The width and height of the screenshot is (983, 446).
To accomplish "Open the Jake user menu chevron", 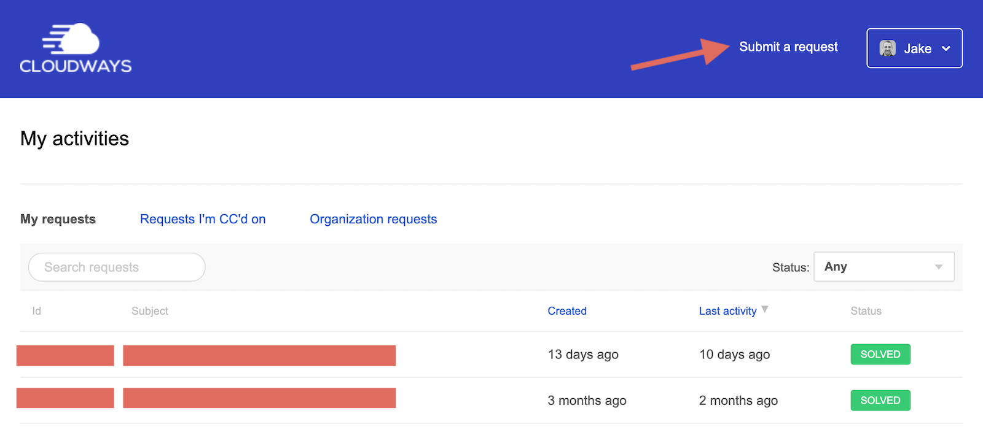I will [946, 48].
